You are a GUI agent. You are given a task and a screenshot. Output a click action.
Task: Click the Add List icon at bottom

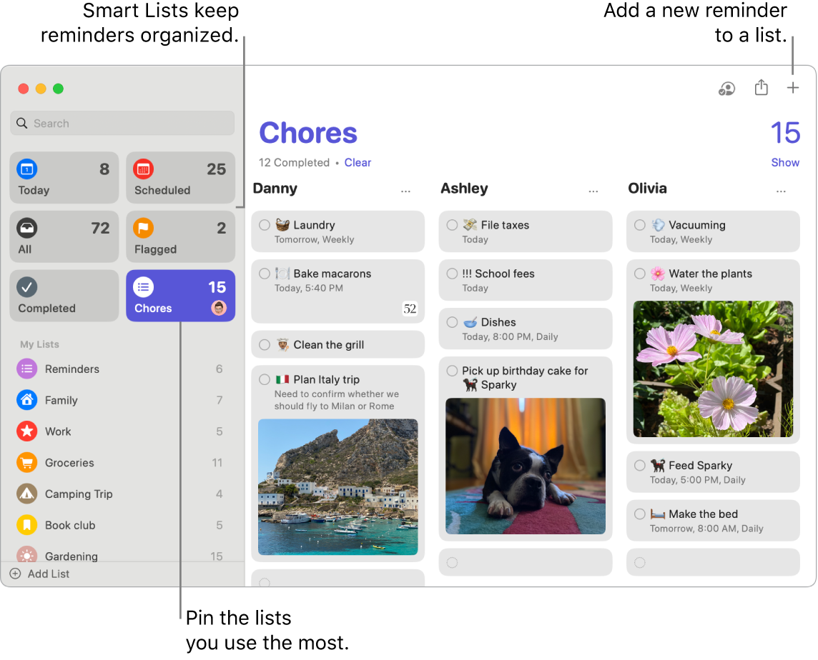coord(16,574)
